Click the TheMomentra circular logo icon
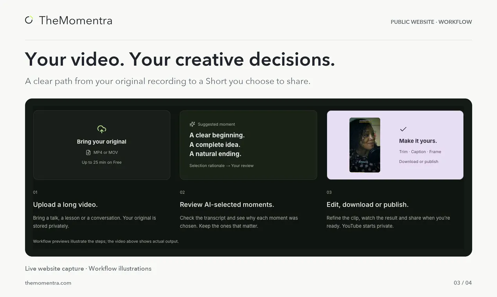 coord(29,20)
